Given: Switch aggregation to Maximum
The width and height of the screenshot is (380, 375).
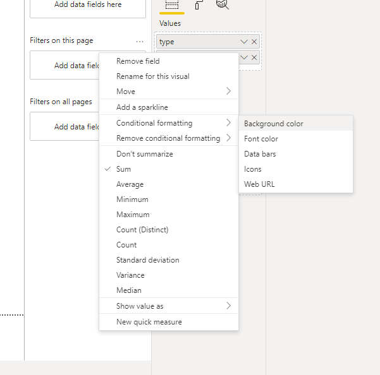Looking at the screenshot, I should tap(169, 215).
